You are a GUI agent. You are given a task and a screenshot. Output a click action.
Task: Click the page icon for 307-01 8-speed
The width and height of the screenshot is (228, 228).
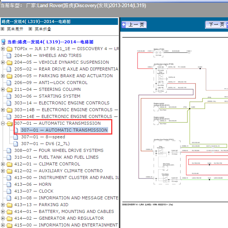[x=16, y=137]
